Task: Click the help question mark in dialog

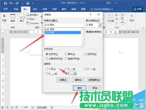Action: pos(91,15)
